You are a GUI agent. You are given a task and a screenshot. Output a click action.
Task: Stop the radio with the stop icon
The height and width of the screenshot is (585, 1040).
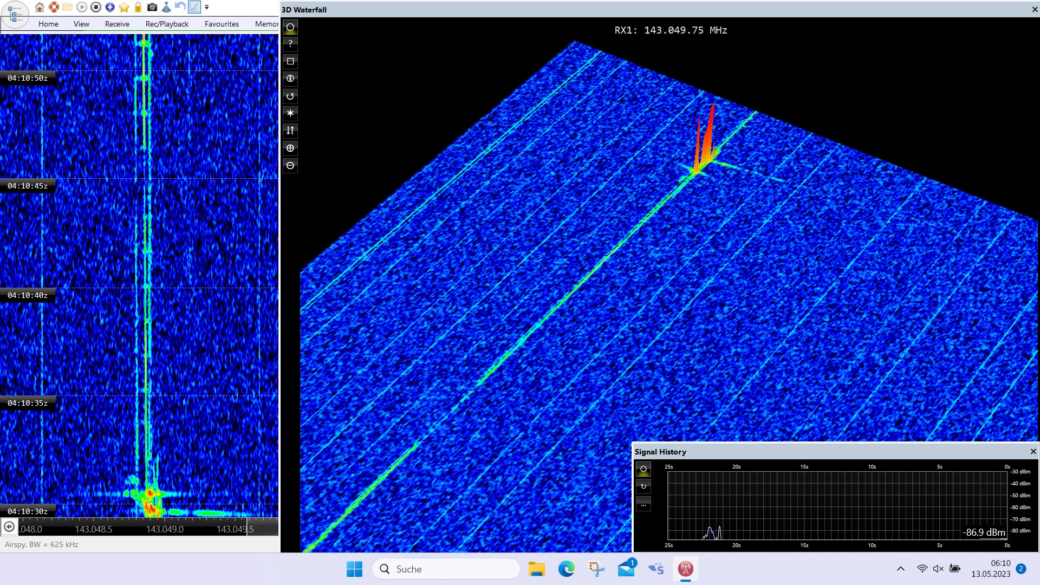[96, 7]
